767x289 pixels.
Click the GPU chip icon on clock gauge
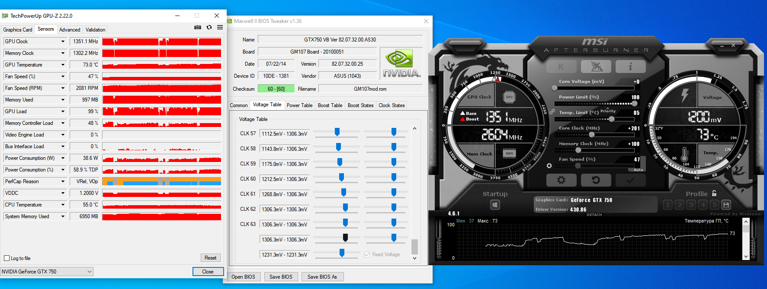(509, 97)
